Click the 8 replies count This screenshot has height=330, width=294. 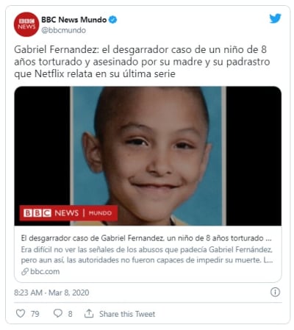(70, 314)
